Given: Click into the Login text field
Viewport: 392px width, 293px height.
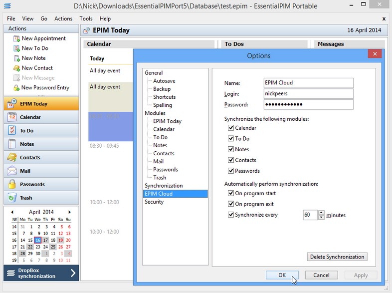Looking at the screenshot, I should point(308,93).
